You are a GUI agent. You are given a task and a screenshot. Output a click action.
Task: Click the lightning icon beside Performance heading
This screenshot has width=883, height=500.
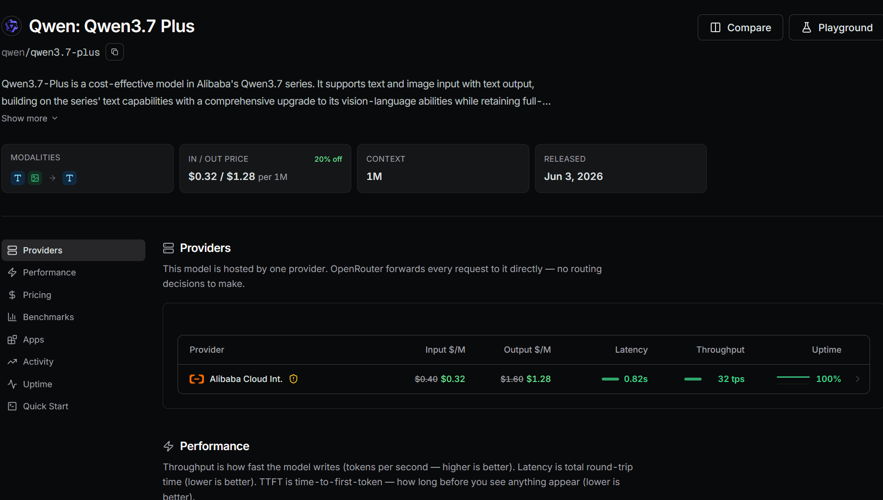[168, 446]
